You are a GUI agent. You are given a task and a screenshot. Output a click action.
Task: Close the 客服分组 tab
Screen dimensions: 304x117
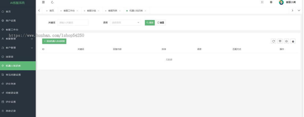pos(99,11)
